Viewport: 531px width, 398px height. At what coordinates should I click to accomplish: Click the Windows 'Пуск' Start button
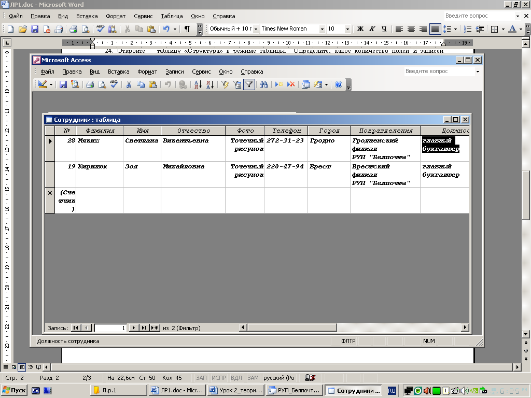[x=14, y=390]
